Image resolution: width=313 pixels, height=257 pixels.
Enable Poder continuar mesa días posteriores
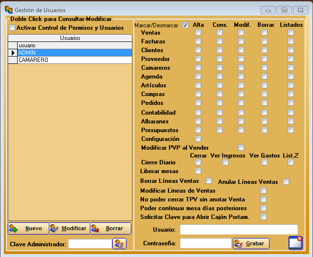[263, 208]
